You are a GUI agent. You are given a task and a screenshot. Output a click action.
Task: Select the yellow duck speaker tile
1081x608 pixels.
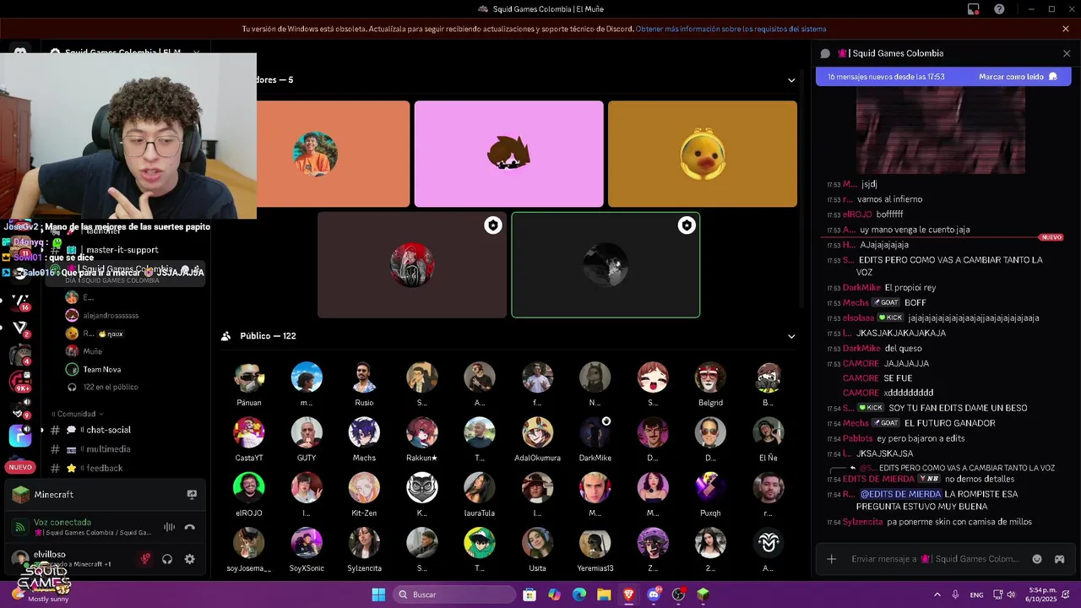tap(703, 154)
